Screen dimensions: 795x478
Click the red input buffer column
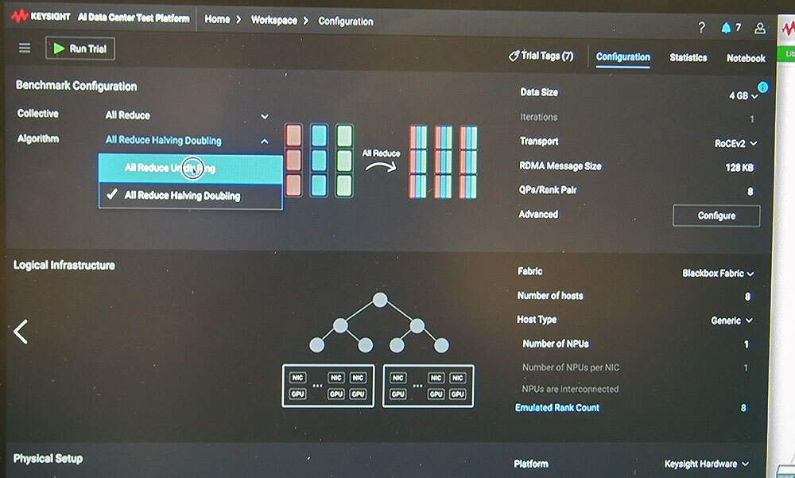293,161
